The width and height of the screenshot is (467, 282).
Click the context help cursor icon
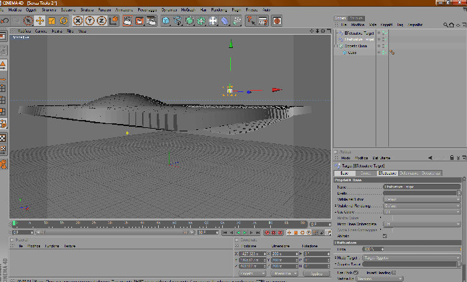[251, 21]
